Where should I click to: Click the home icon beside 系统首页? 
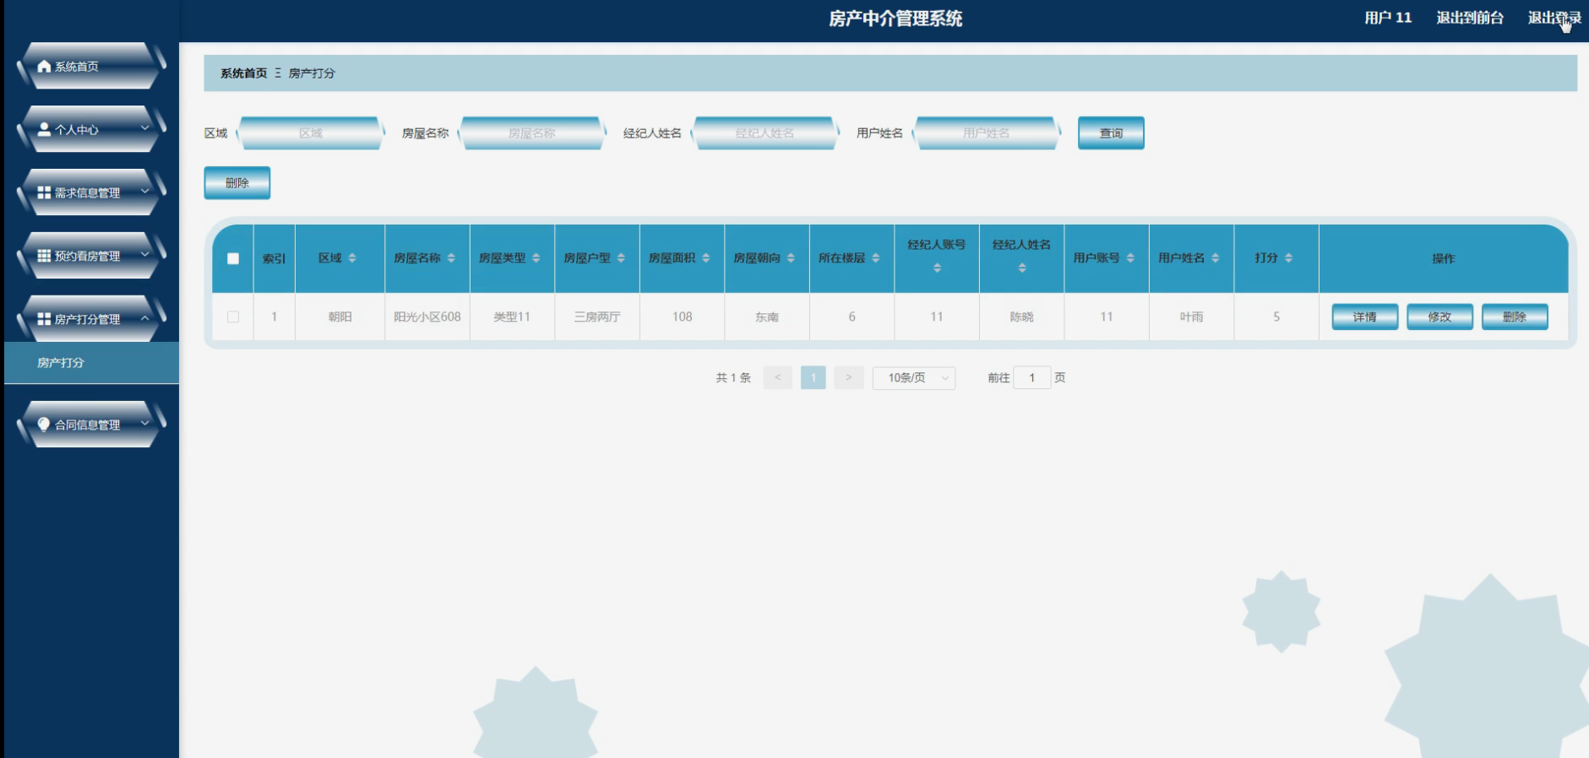(44, 66)
